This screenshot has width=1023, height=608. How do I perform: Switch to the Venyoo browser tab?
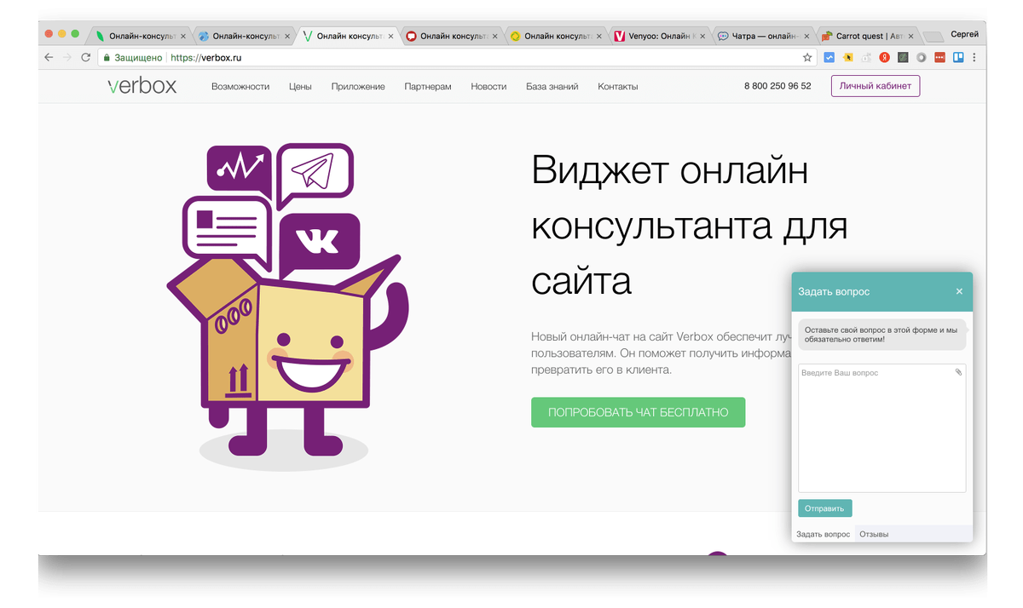[659, 36]
